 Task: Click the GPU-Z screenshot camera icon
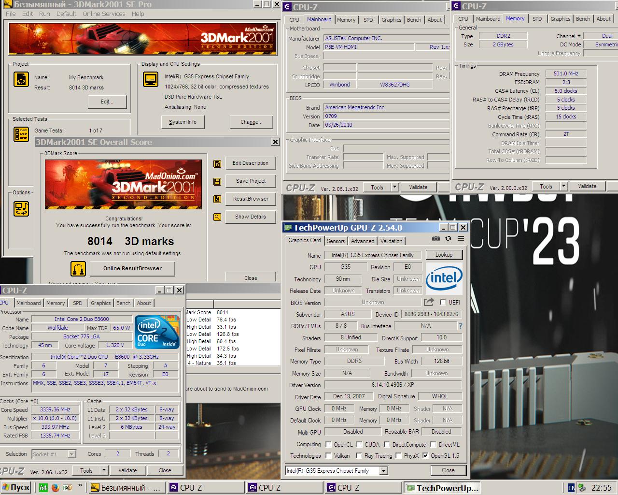436,238
